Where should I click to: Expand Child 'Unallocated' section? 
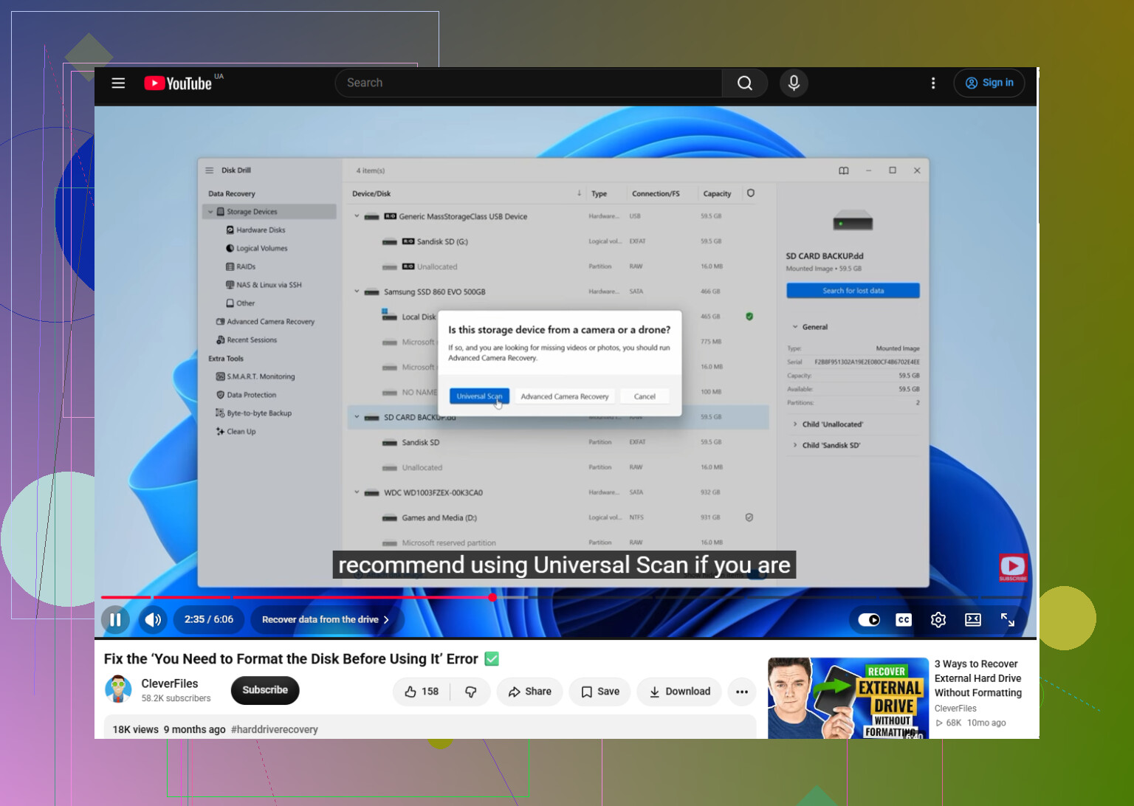[795, 424]
